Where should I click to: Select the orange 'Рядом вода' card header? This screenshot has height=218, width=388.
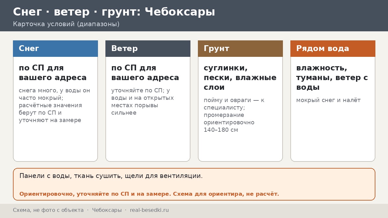pos(333,48)
